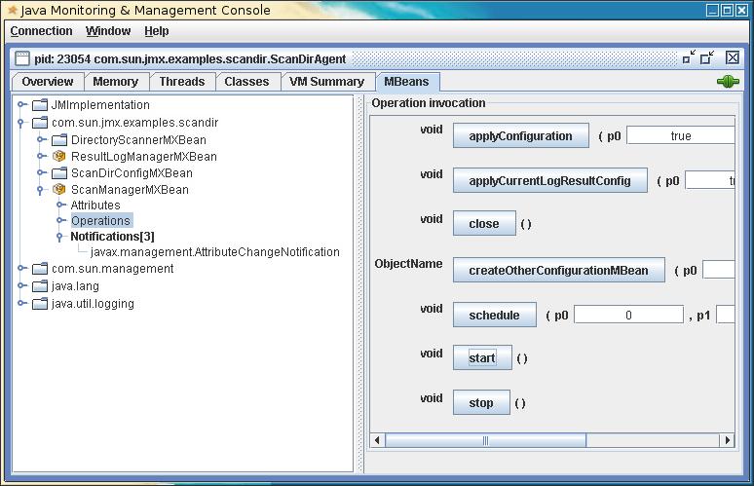Collapse the com.sun.jmx.examples.scandir node

(x=21, y=123)
